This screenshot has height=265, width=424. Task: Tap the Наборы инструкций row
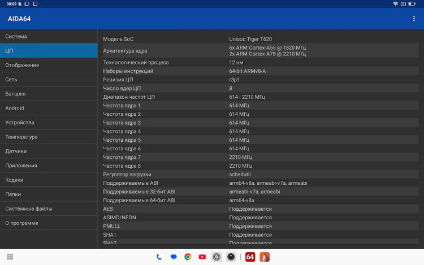point(261,71)
